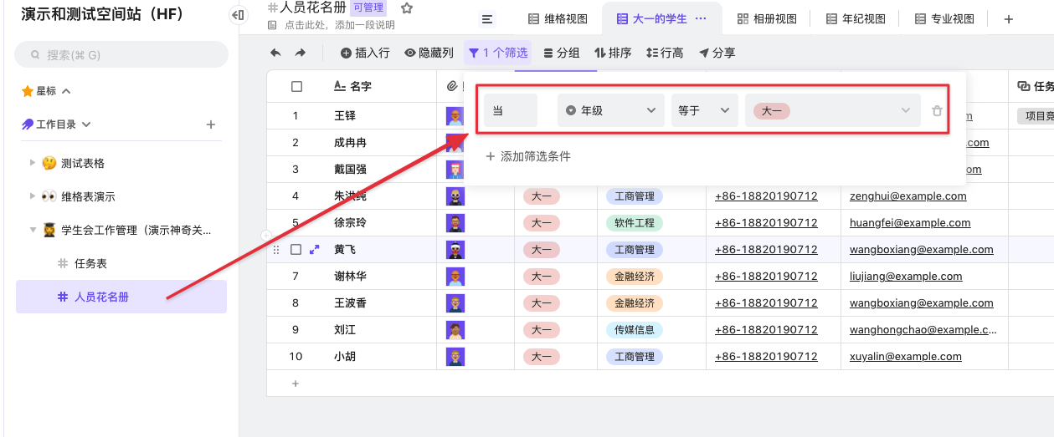
Task: Expand the 测试表格 folder
Action: [x=33, y=163]
